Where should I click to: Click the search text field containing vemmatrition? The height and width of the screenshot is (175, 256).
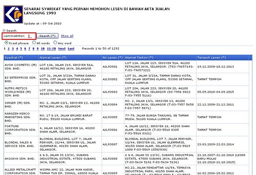[x=19, y=36]
